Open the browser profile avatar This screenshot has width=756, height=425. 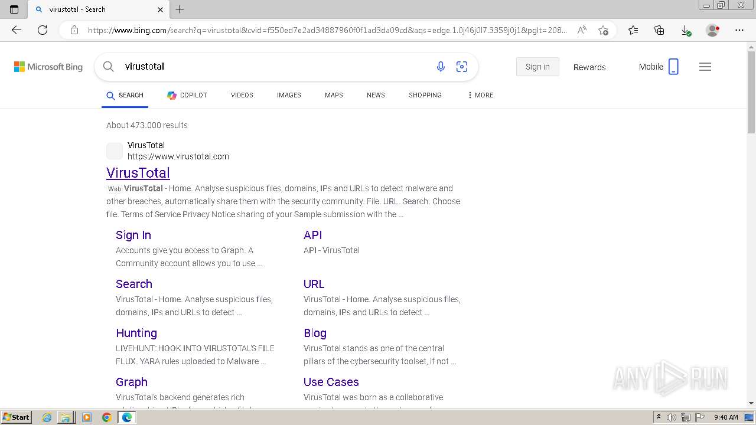click(x=713, y=30)
